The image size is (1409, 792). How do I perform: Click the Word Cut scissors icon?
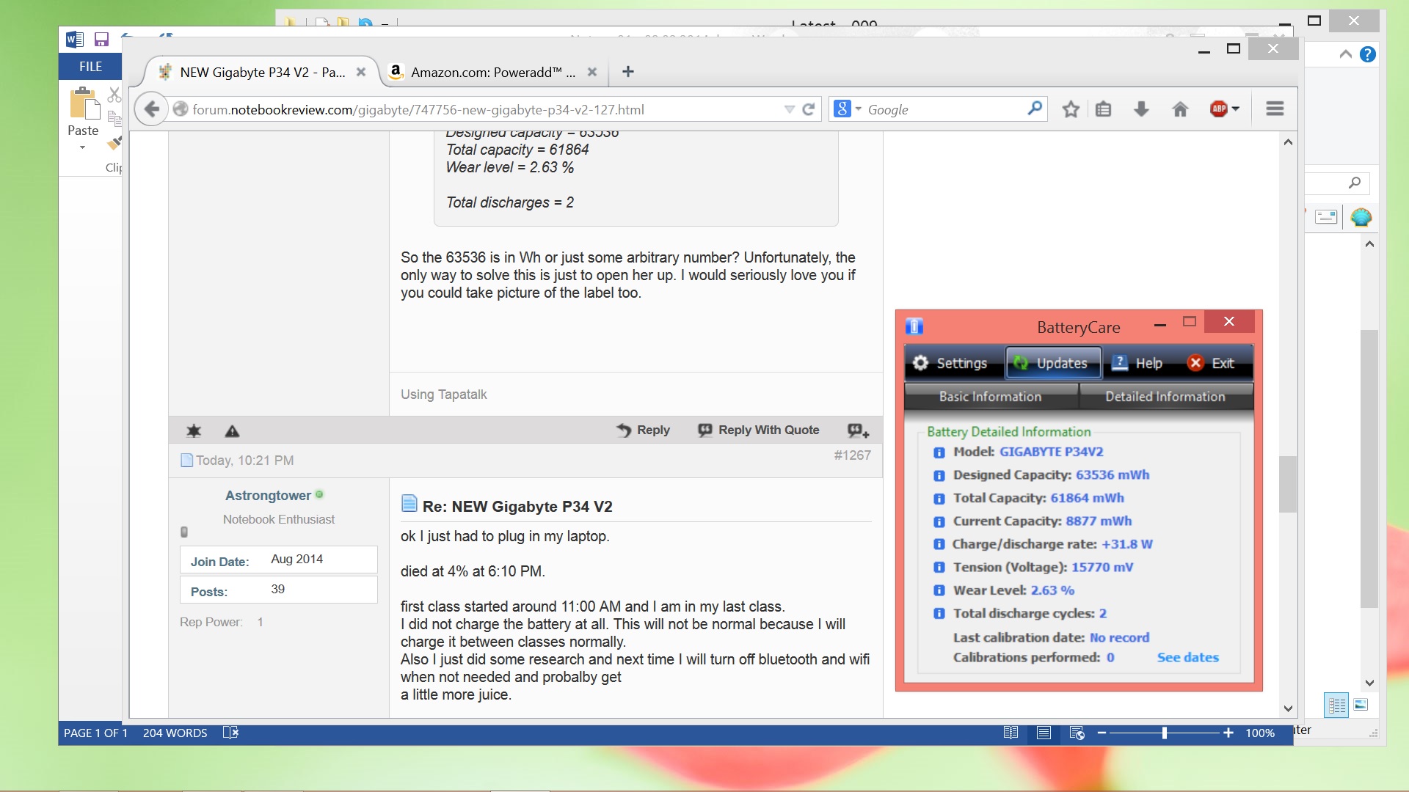tap(114, 94)
